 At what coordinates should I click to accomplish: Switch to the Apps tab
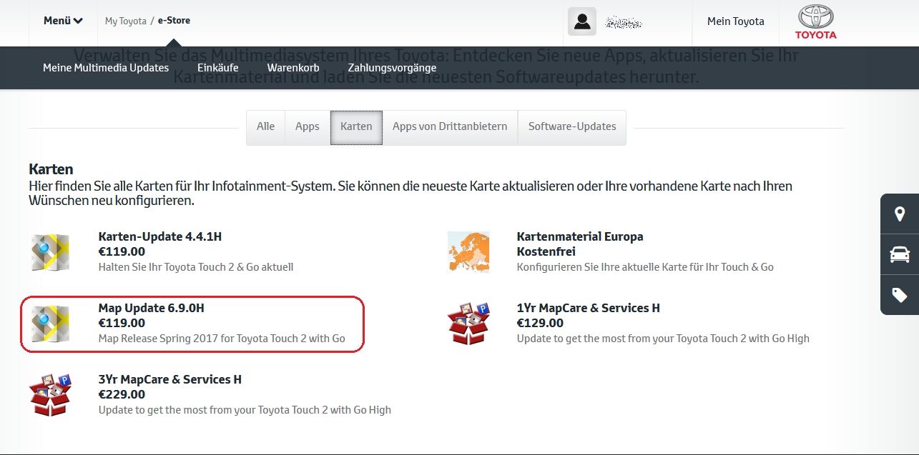click(308, 127)
